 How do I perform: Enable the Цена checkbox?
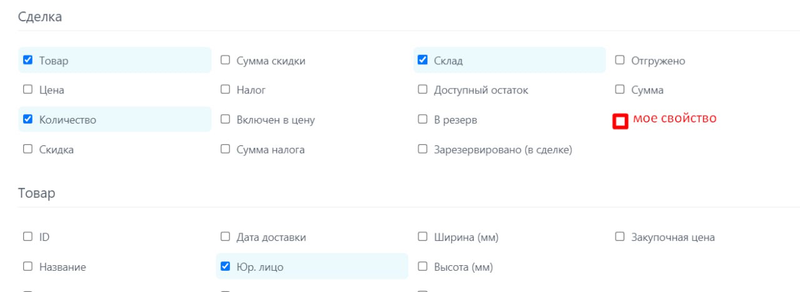coord(27,90)
